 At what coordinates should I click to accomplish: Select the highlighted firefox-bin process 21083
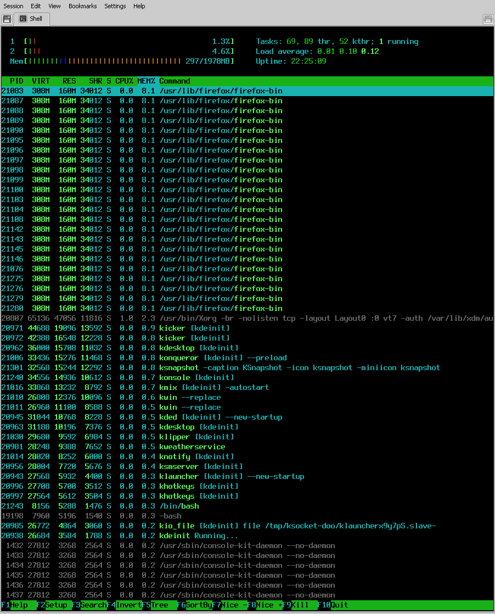pyautogui.click(x=248, y=91)
